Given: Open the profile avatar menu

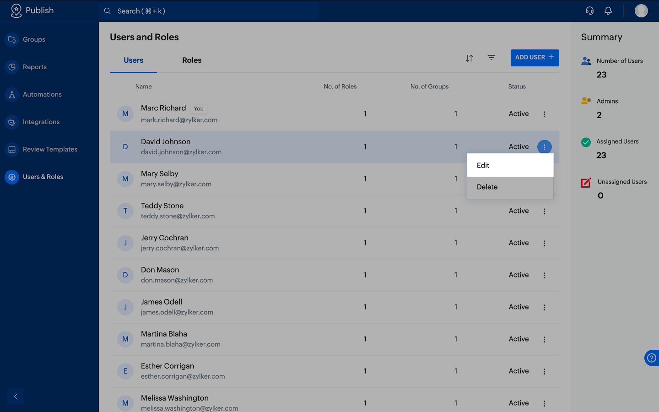Looking at the screenshot, I should pos(641,11).
